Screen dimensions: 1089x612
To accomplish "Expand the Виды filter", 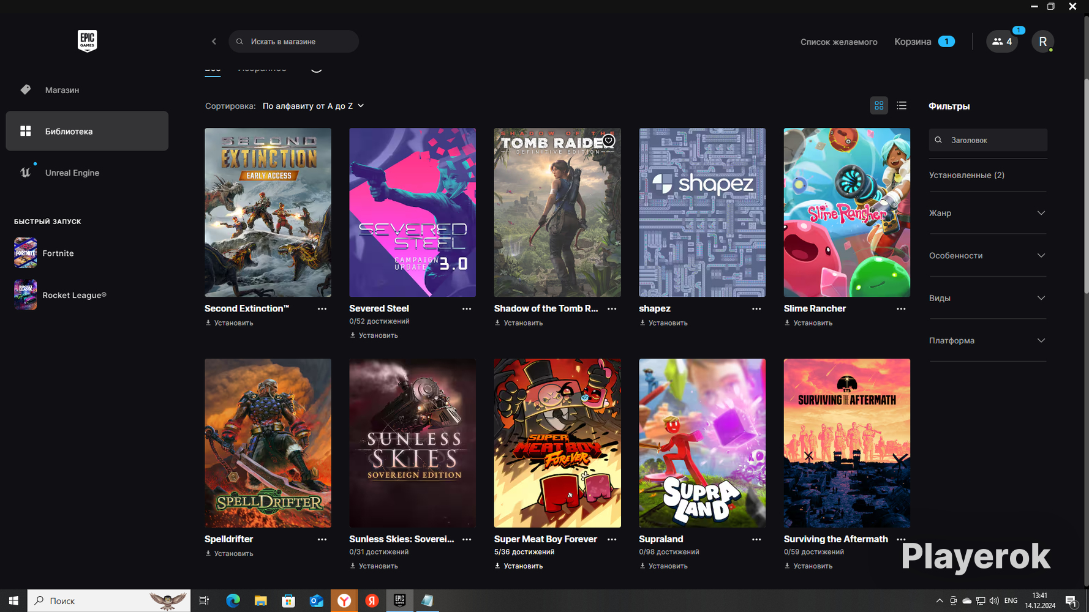I will point(987,298).
